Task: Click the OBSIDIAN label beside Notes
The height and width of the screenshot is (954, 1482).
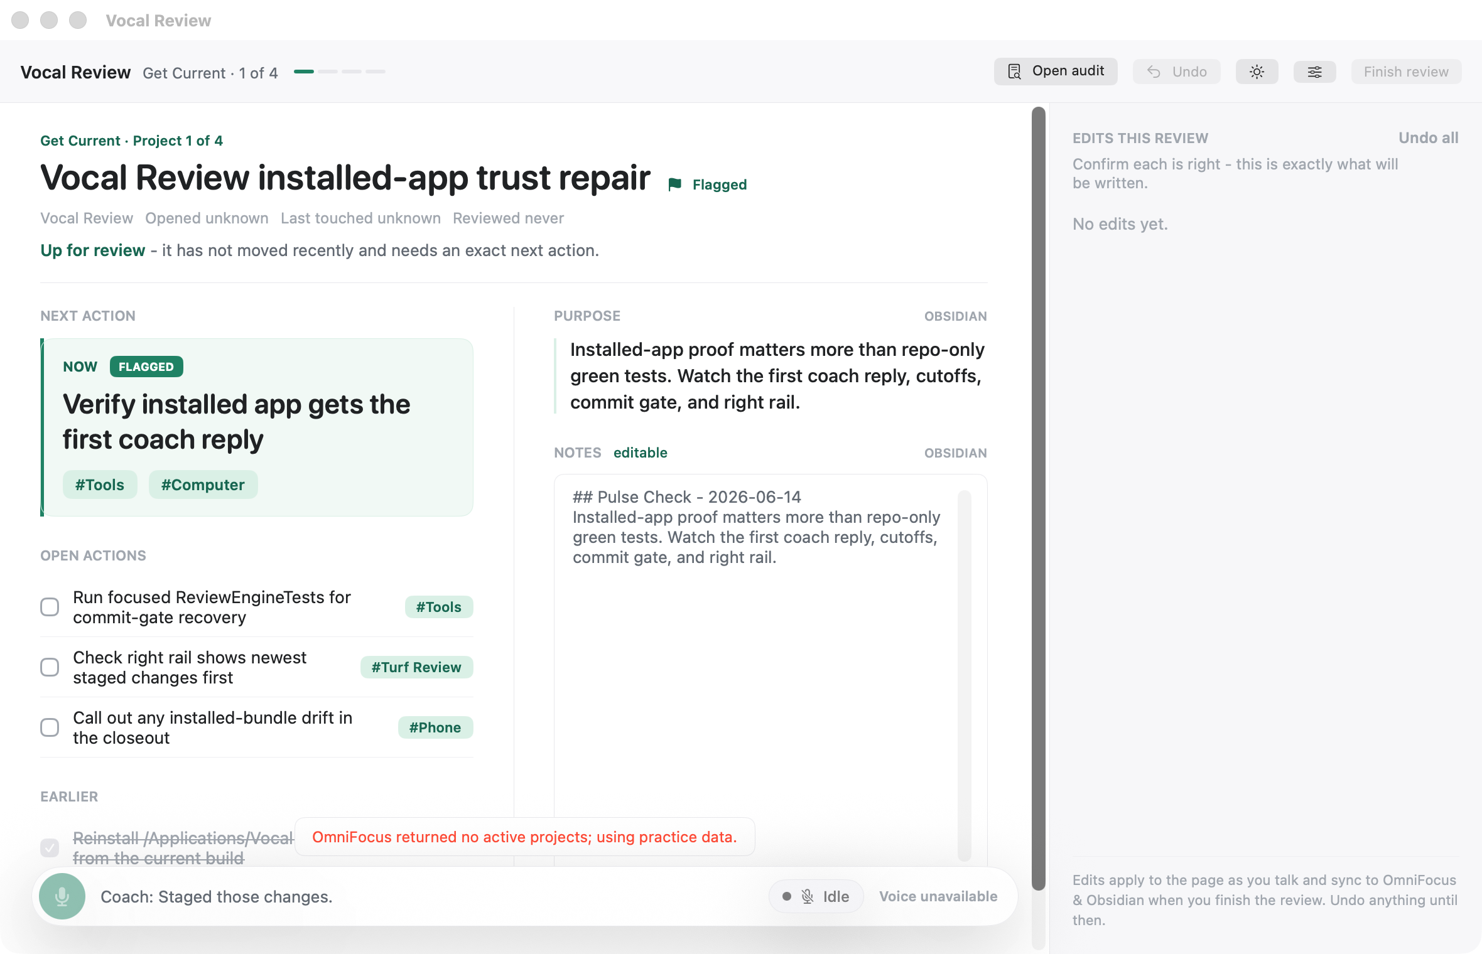Action: point(955,453)
